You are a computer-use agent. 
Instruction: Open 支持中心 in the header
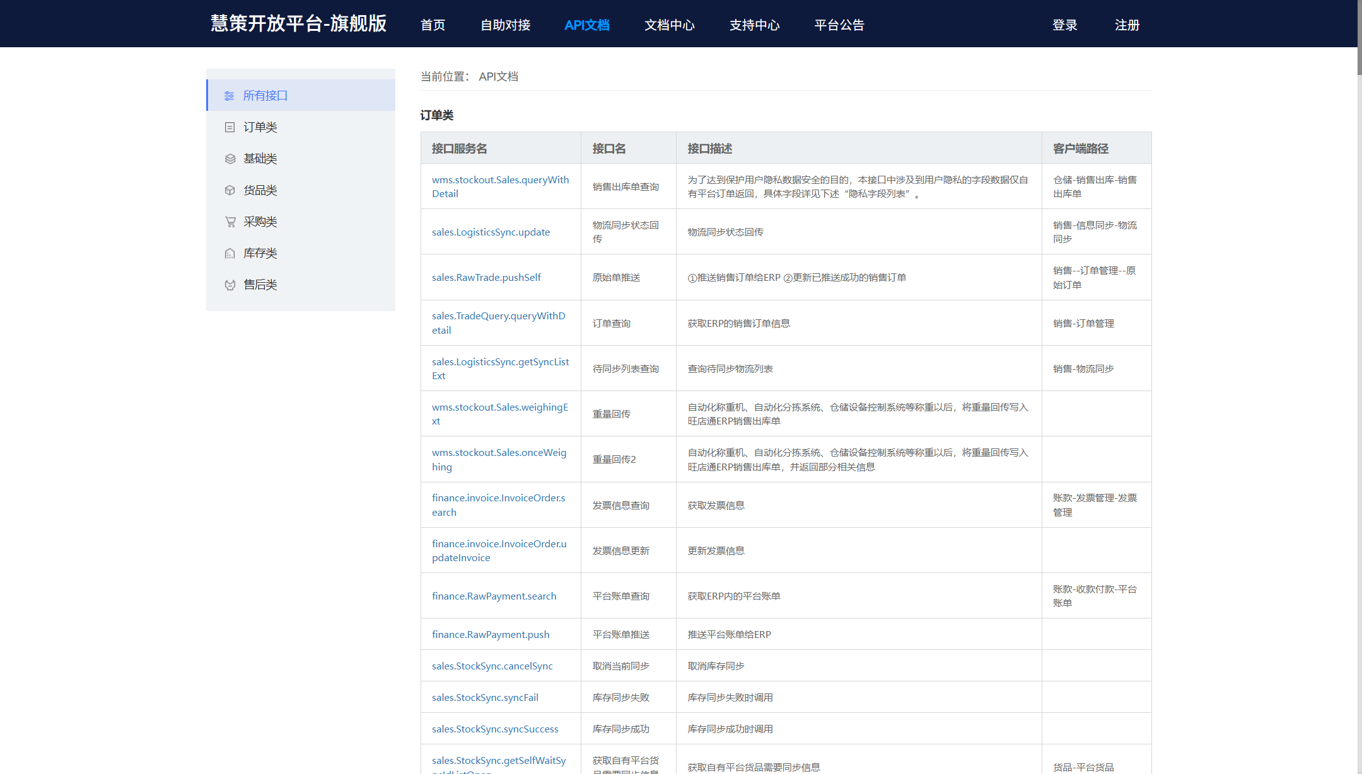[x=754, y=25]
